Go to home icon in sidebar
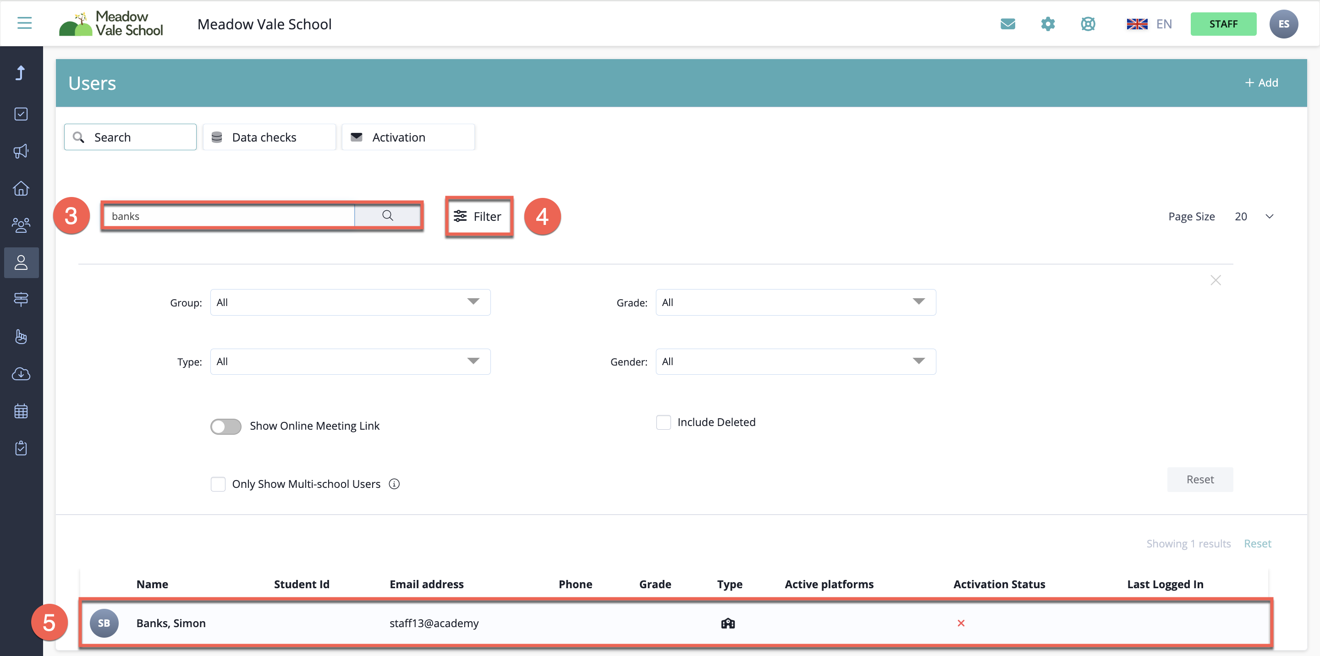This screenshot has width=1320, height=656. 21,188
